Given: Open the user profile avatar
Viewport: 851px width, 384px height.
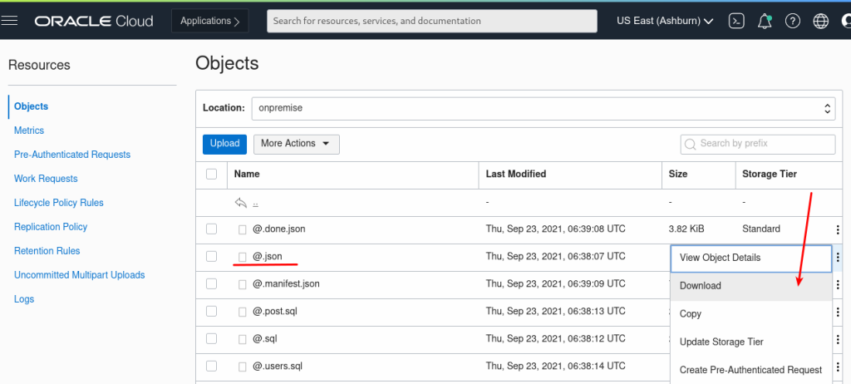Looking at the screenshot, I should pos(845,22).
